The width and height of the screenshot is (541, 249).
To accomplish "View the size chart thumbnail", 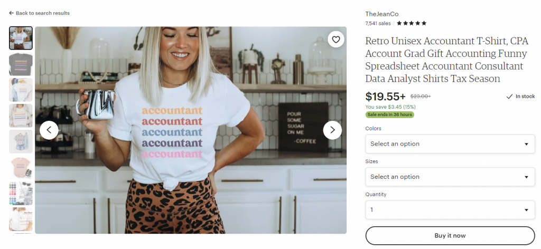I will (x=21, y=219).
